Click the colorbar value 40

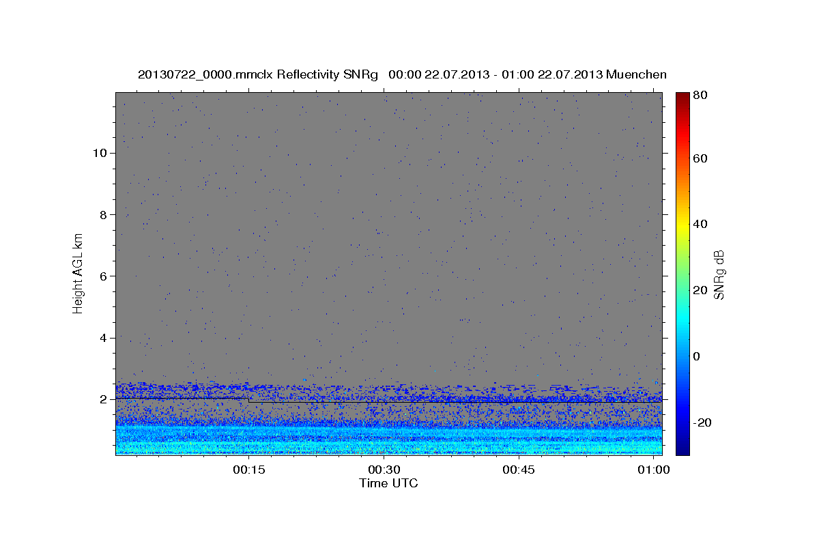(x=701, y=224)
